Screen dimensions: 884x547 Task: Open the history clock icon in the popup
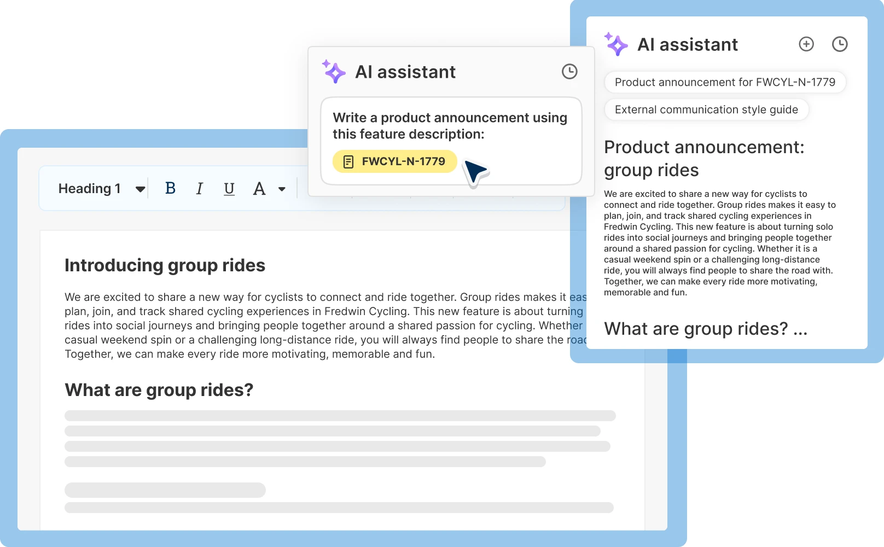[569, 71]
